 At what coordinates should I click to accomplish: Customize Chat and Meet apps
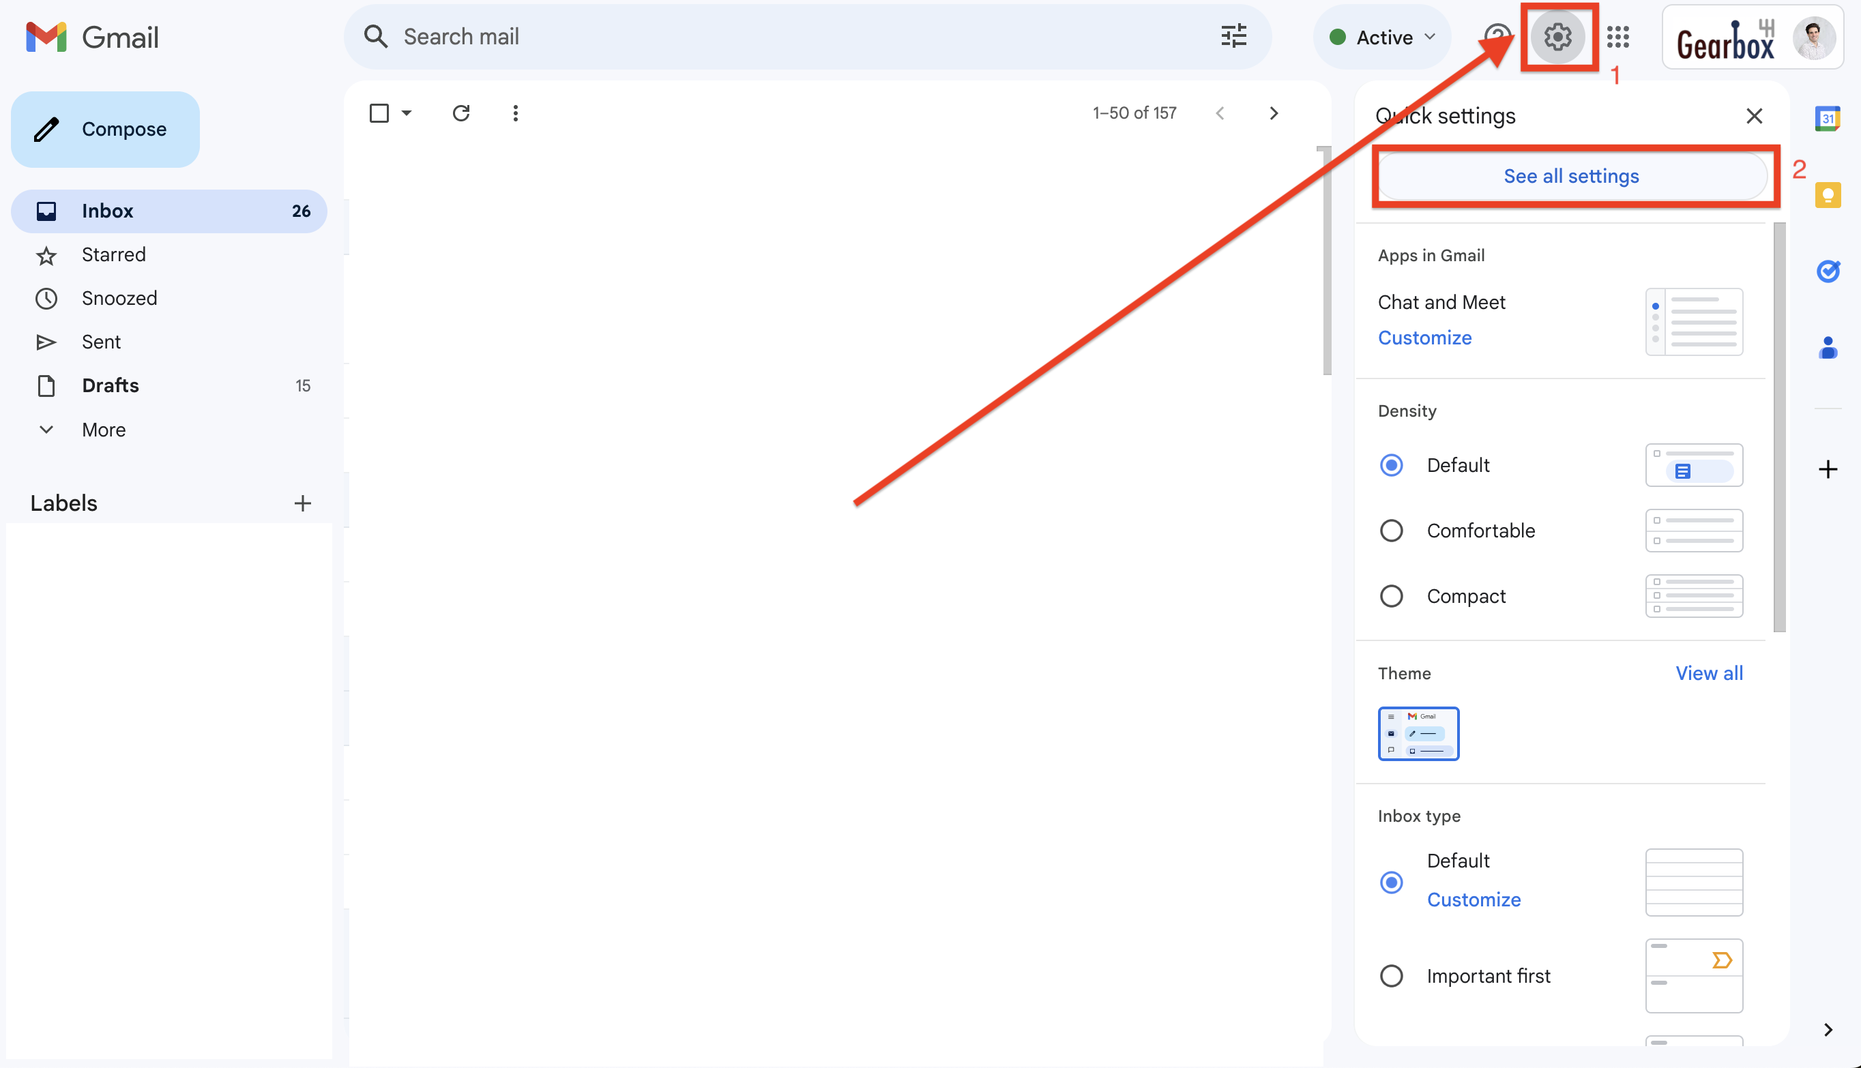coord(1424,338)
